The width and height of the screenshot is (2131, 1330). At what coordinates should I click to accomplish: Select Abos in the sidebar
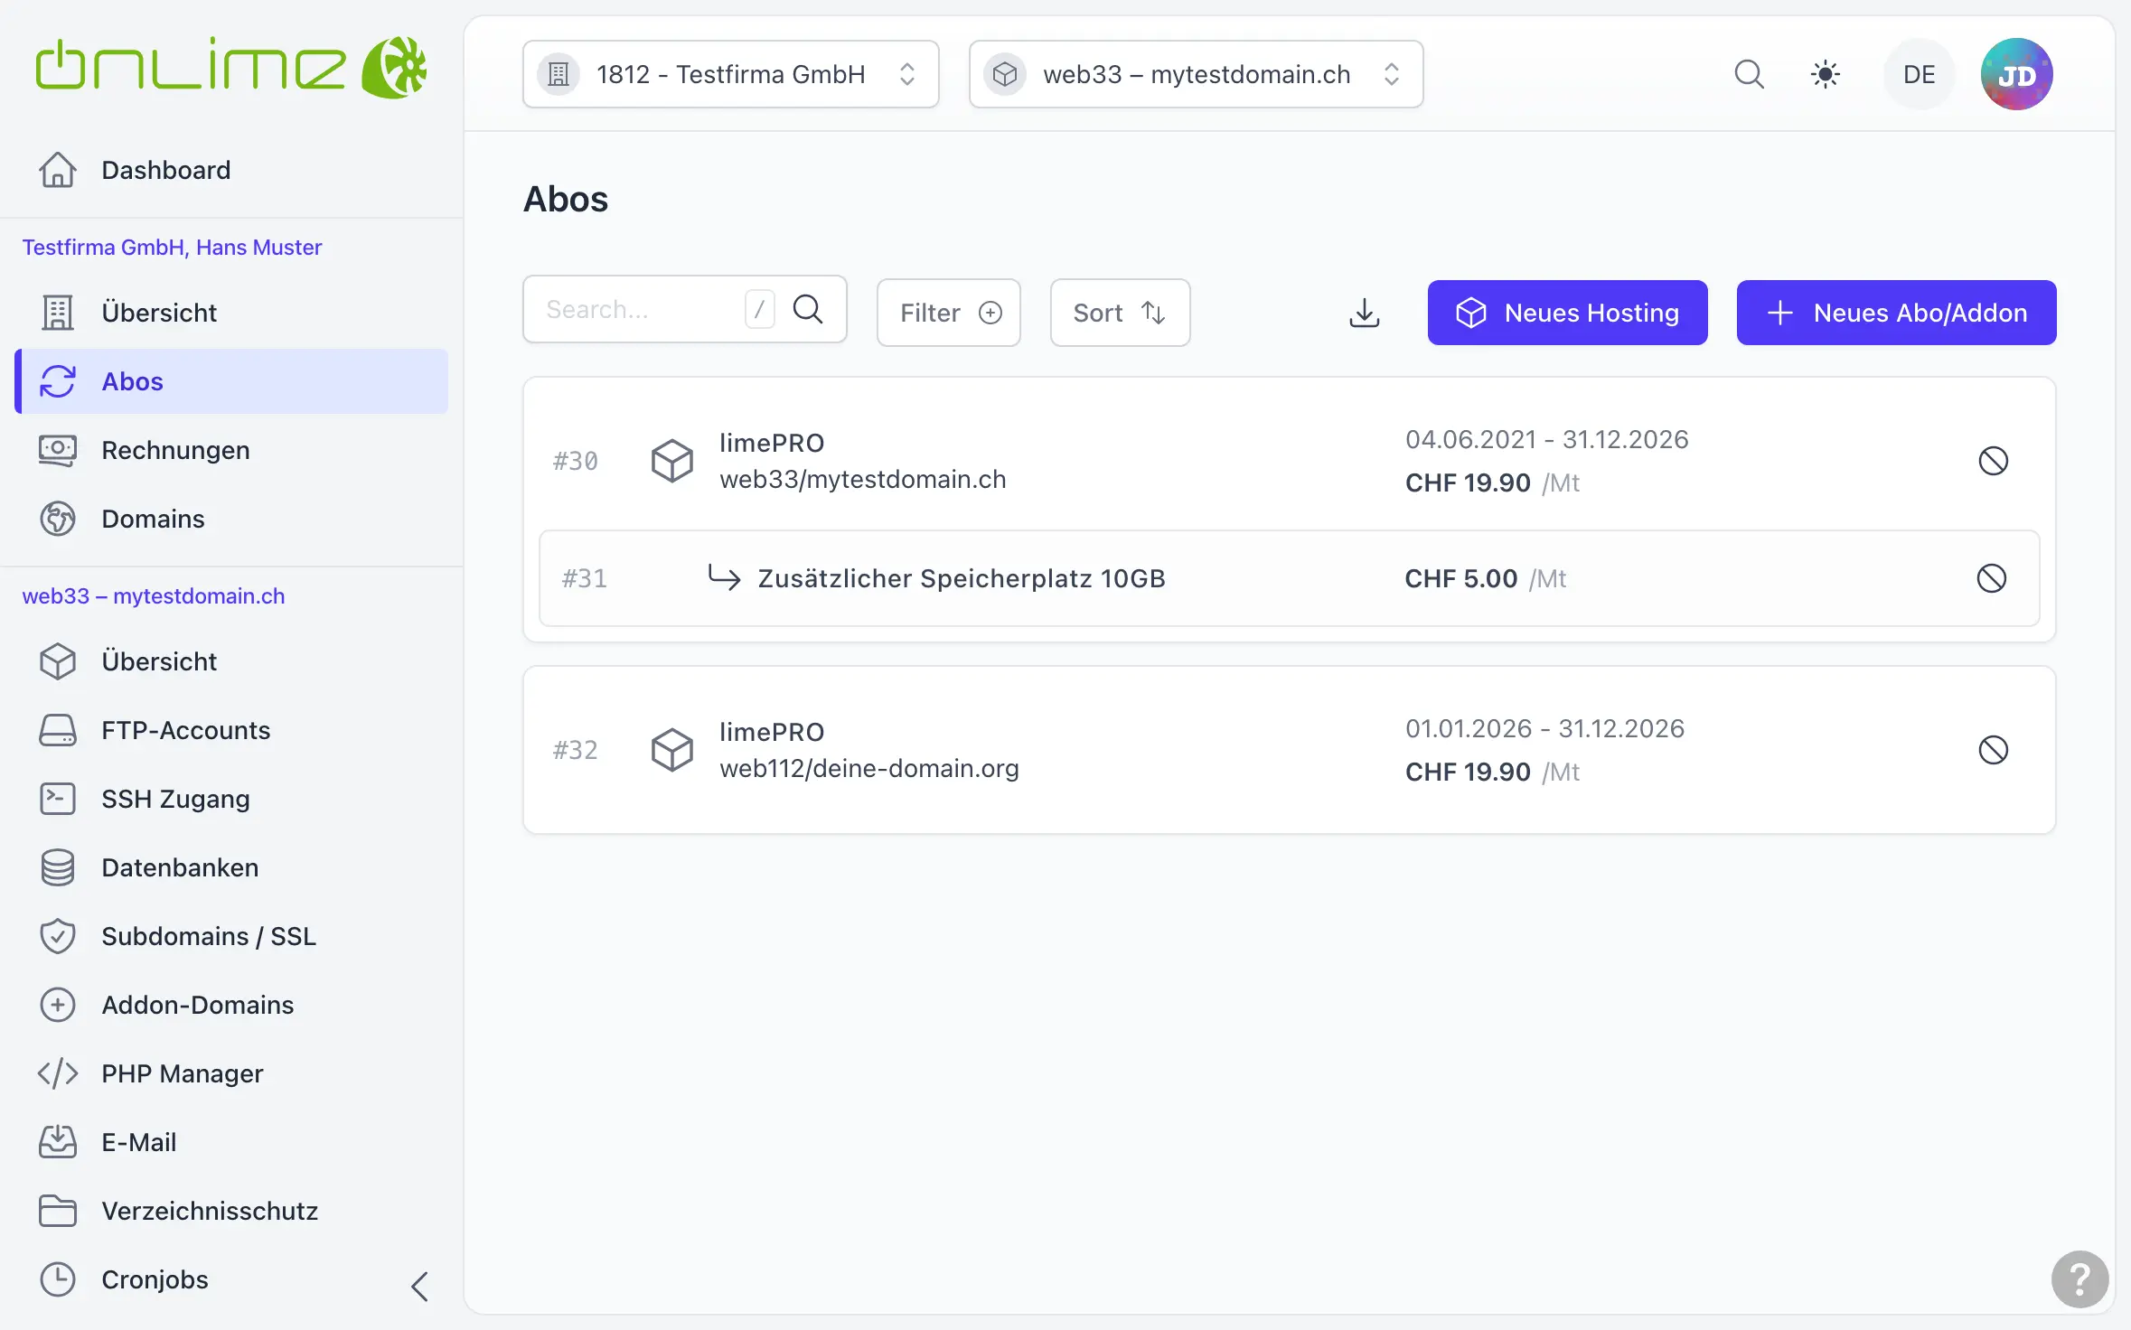231,381
